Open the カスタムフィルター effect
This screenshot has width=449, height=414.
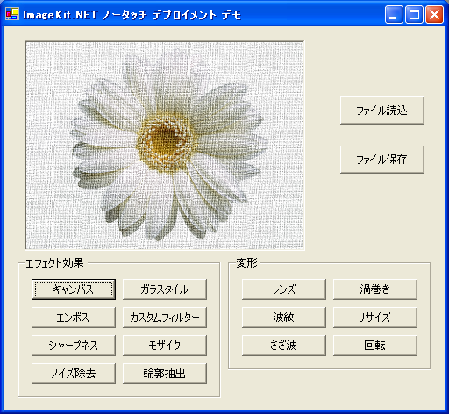[x=165, y=318]
